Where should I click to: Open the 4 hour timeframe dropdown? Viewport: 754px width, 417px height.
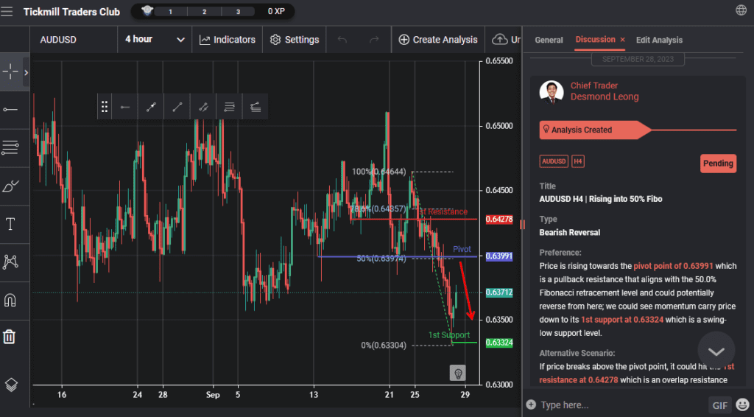tap(155, 40)
